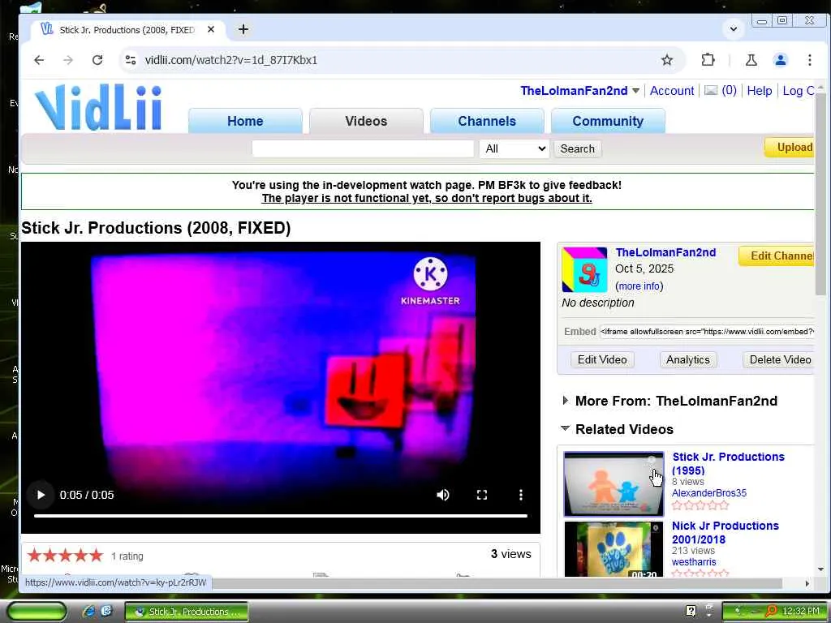
Task: Open the green Start button
Action: 37,612
